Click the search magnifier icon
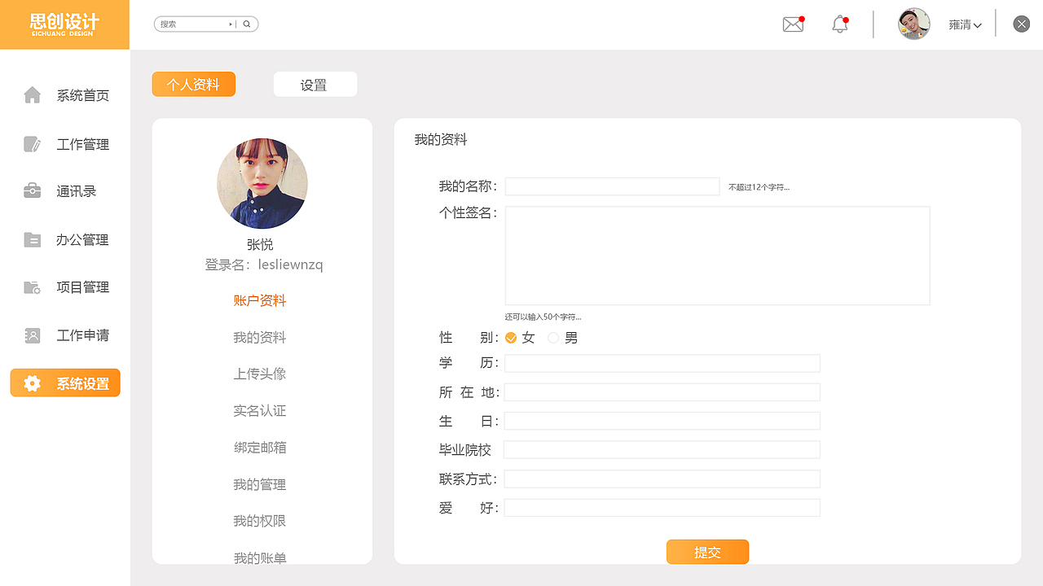1043x586 pixels. (246, 24)
